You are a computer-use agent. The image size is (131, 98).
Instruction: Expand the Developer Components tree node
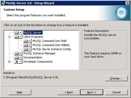(x=9, y=62)
